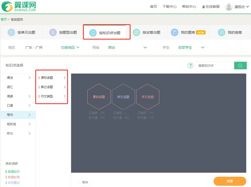Open the 我的组卷 tab
The image size is (251, 187).
click(x=230, y=32)
